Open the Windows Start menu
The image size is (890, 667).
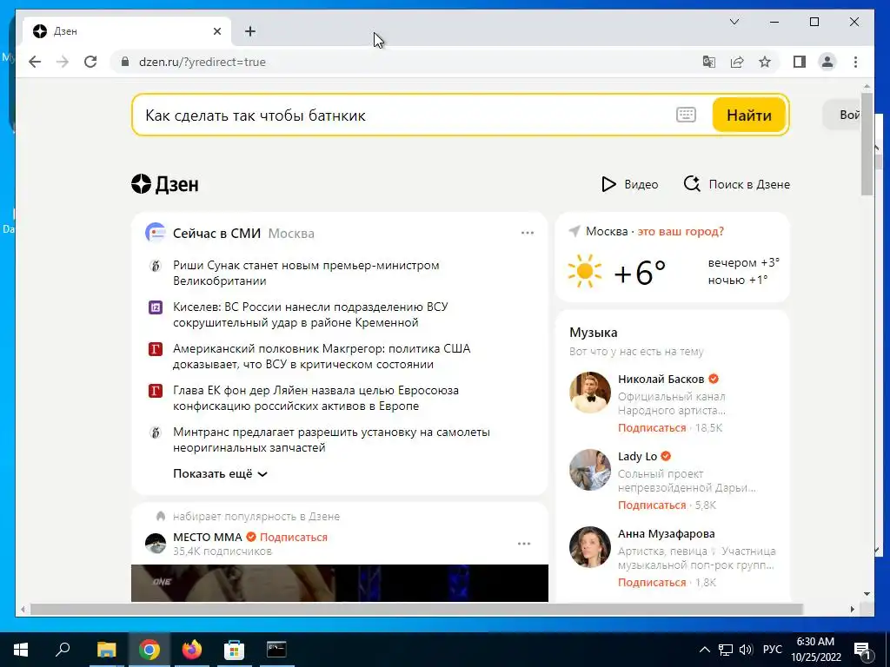21,650
